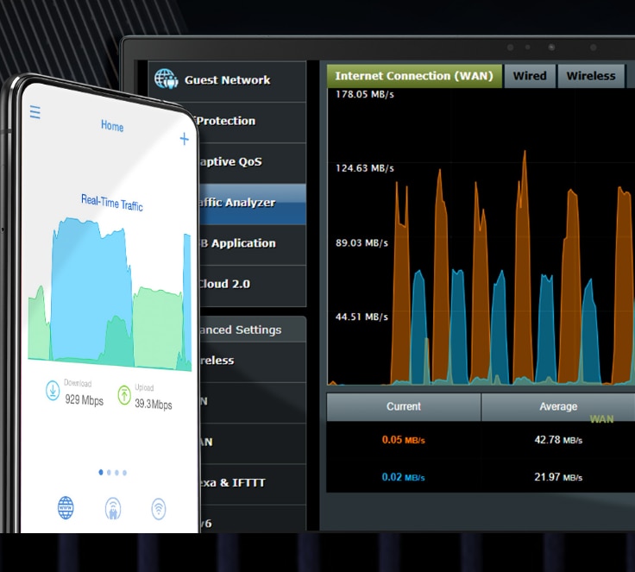Click the 21.97 MB/s average value
The height and width of the screenshot is (572, 635).
click(558, 477)
